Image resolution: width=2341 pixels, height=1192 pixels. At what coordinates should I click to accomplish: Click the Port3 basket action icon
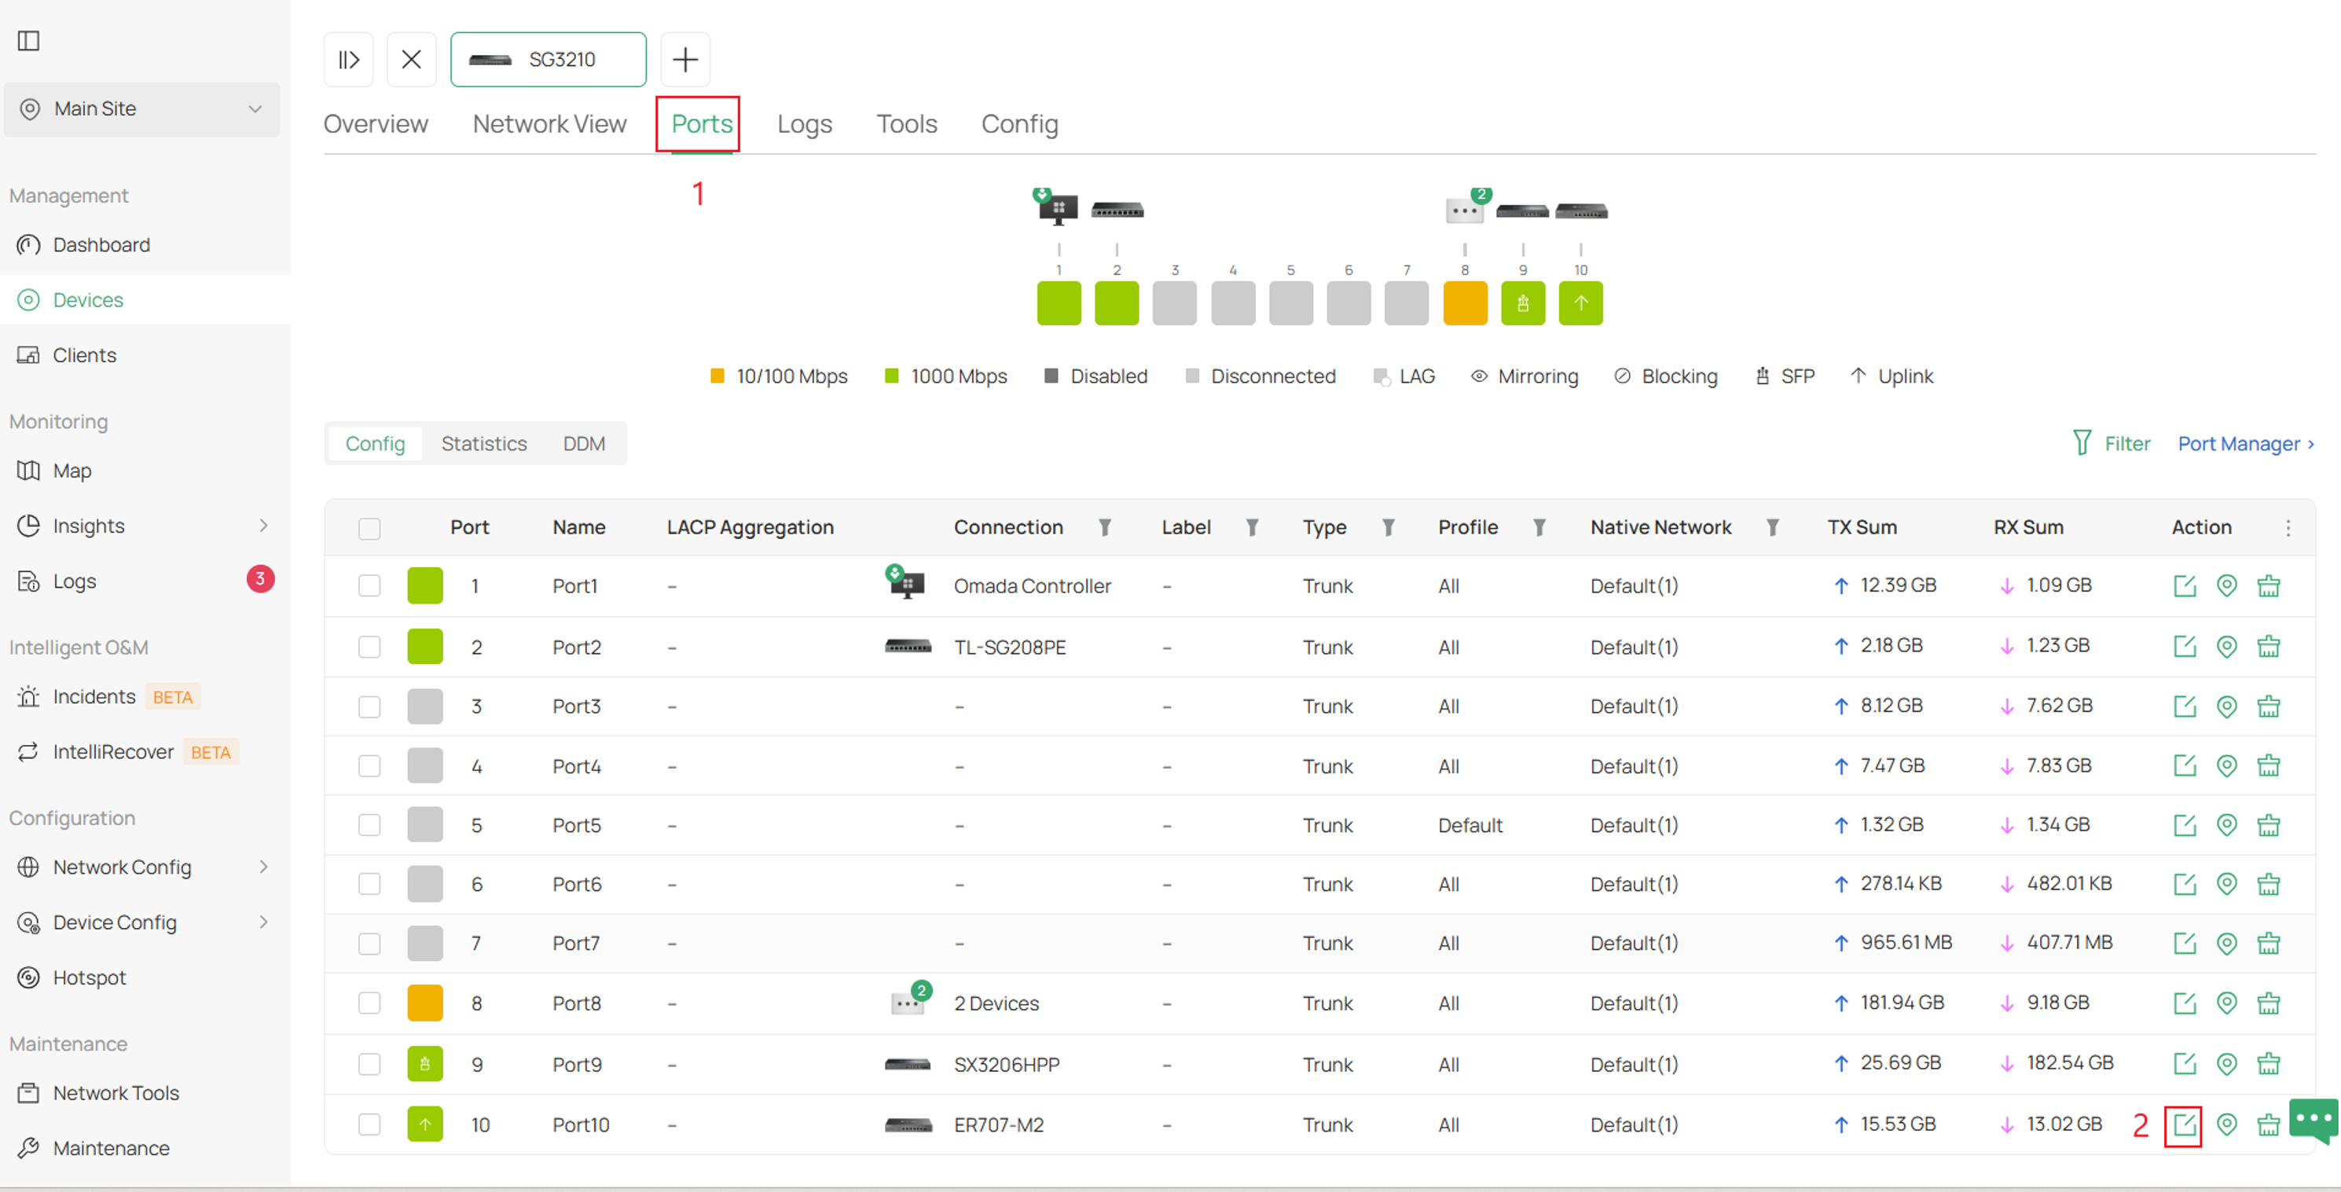(2268, 706)
